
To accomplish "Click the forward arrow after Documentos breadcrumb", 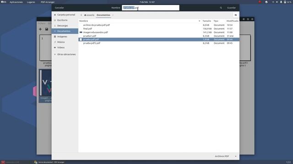I will pyautogui.click(x=113, y=15).
